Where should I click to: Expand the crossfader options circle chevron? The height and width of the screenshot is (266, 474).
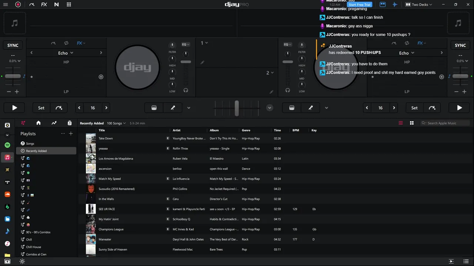pyautogui.click(x=270, y=108)
